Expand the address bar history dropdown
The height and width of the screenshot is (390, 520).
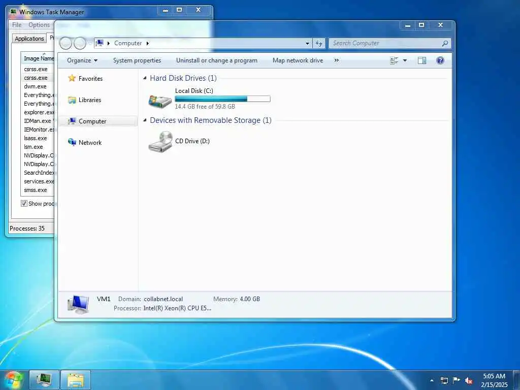[307, 43]
